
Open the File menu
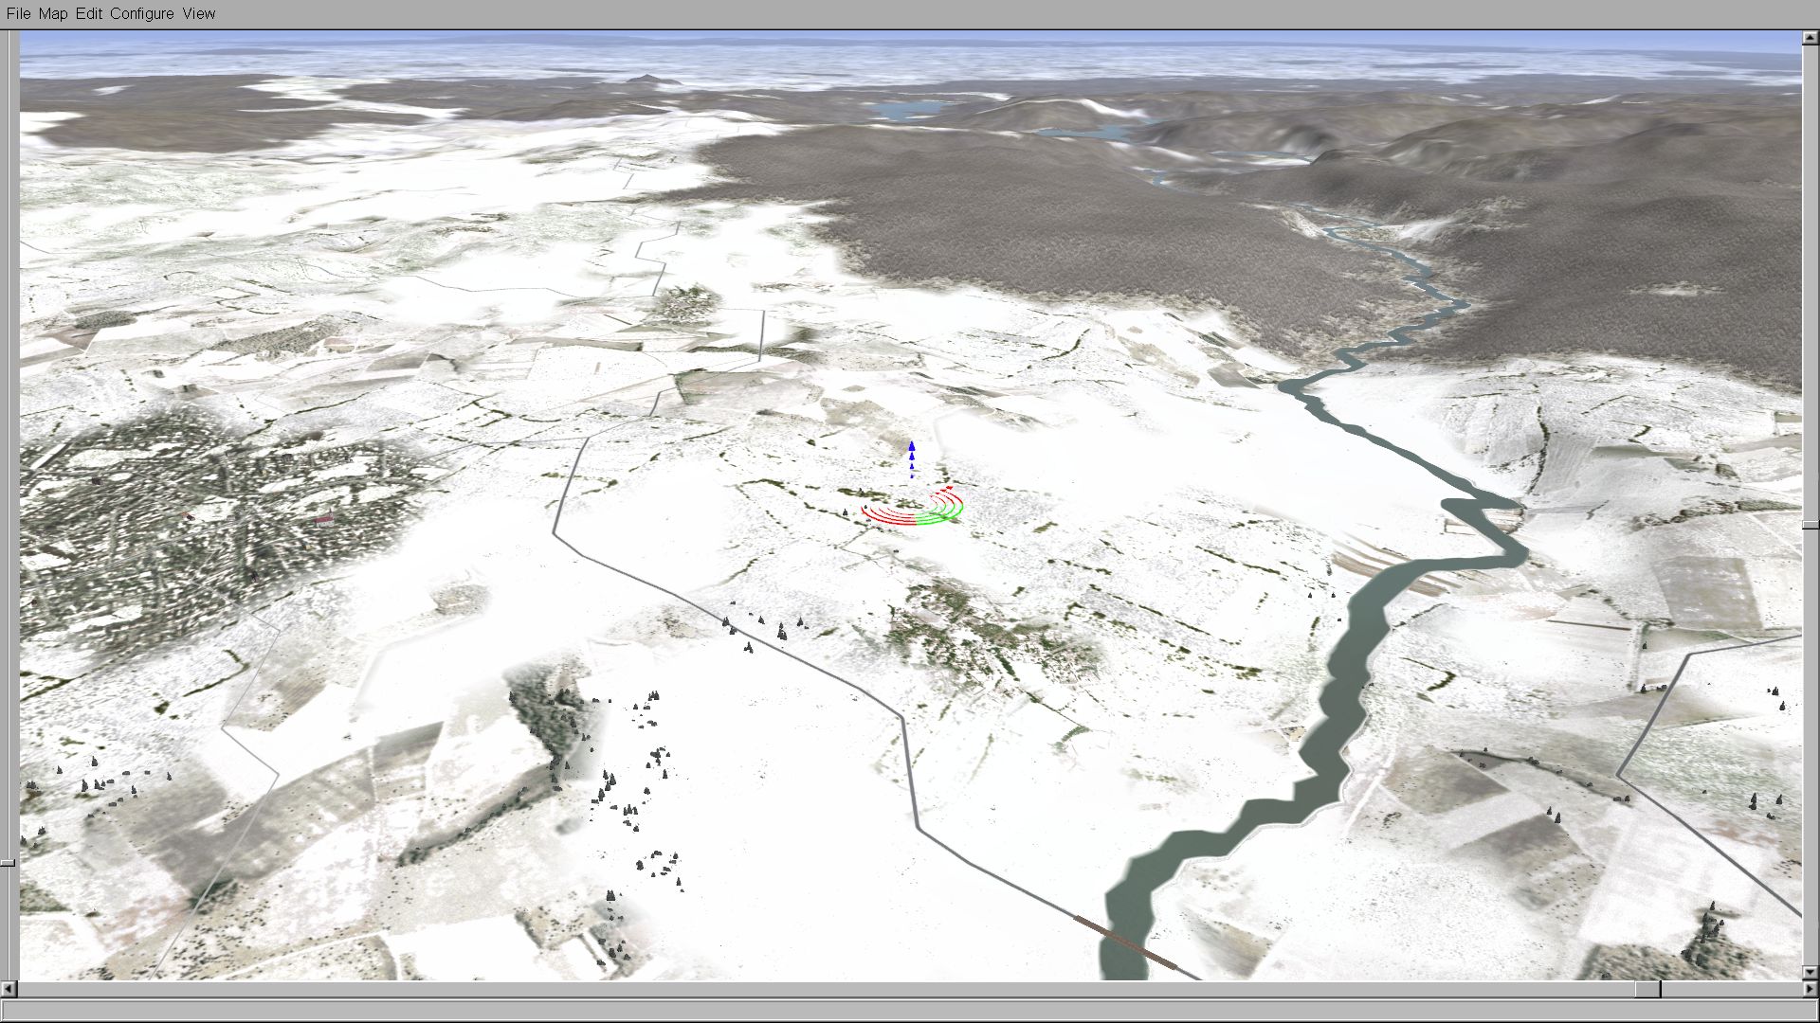pos(18,13)
